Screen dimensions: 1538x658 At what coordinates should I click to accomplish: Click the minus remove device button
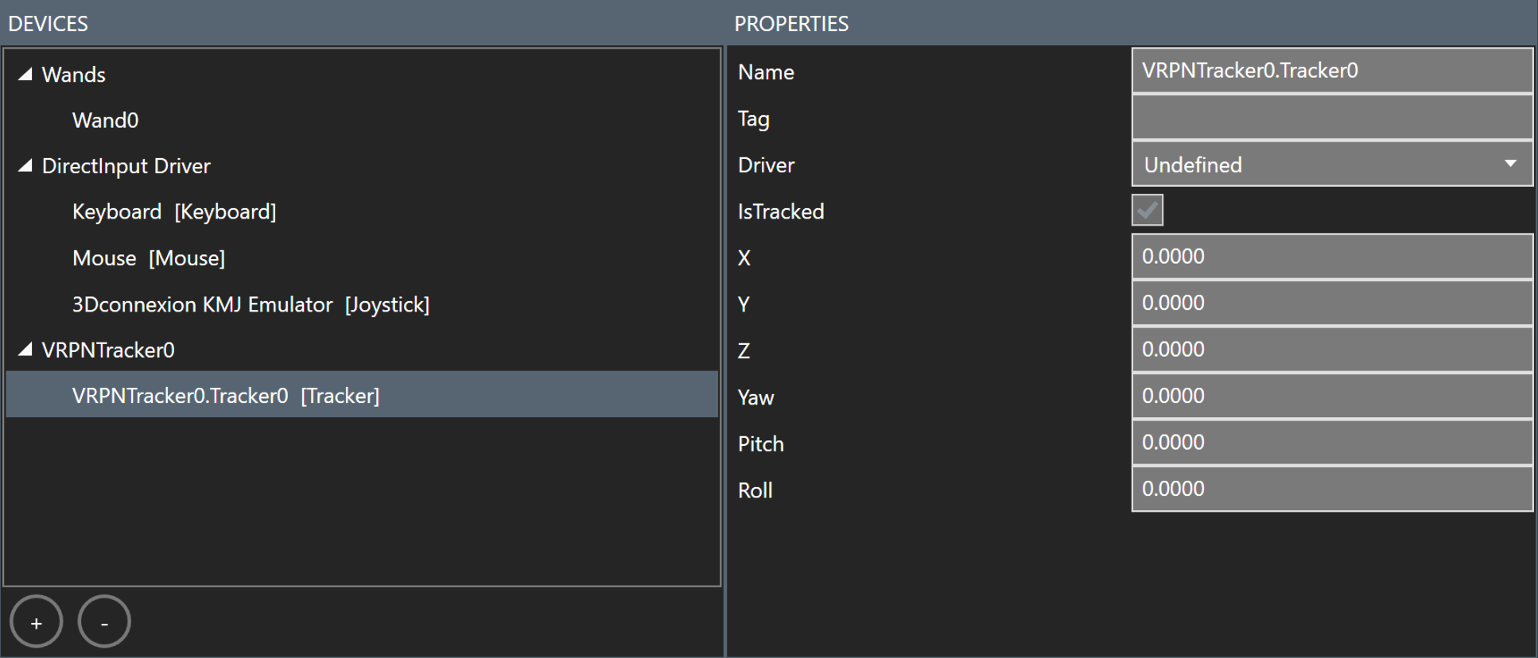(104, 622)
